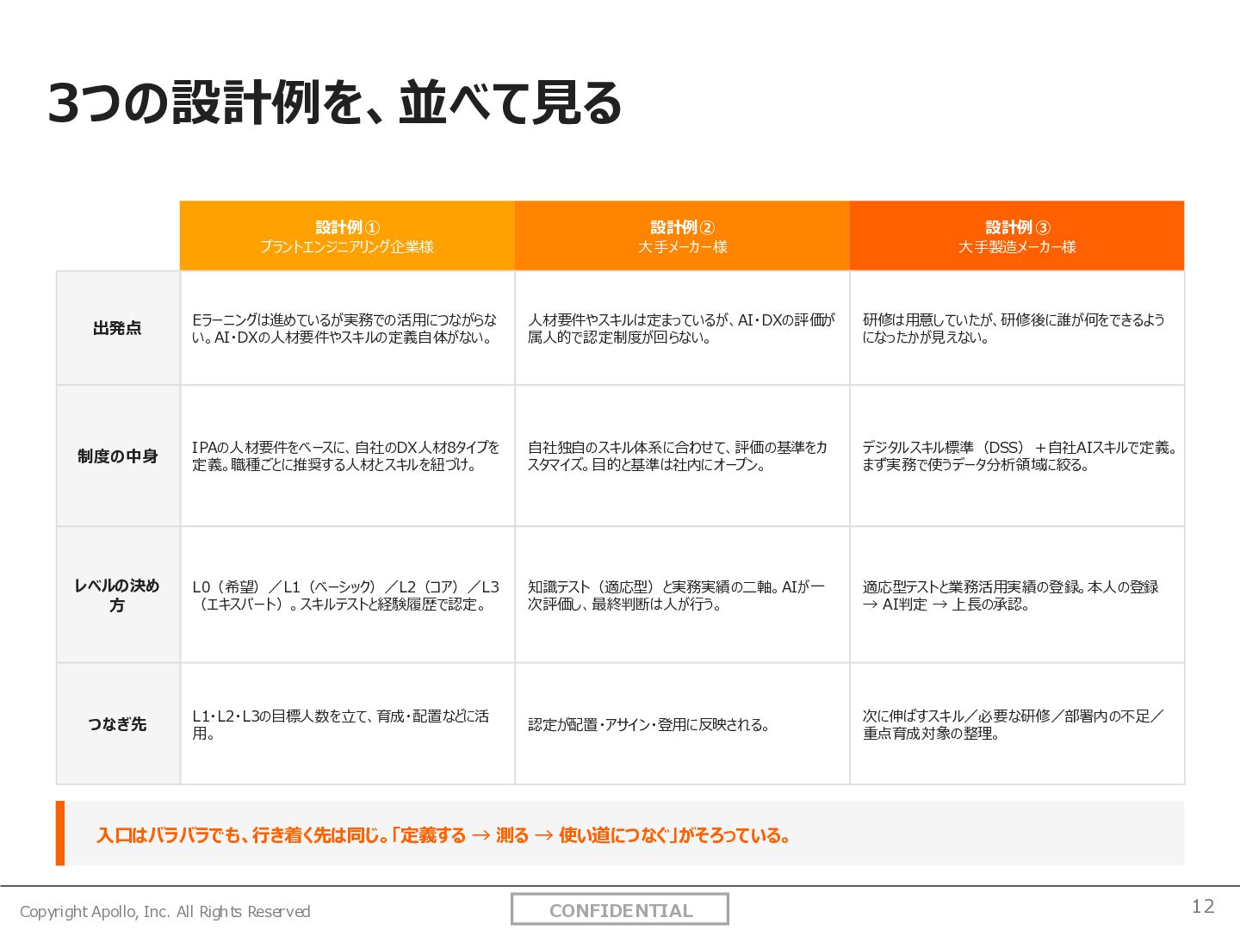Click the orange summary text 入口はバラバラでも
Screen dimensions: 1240x930
[x=443, y=835]
